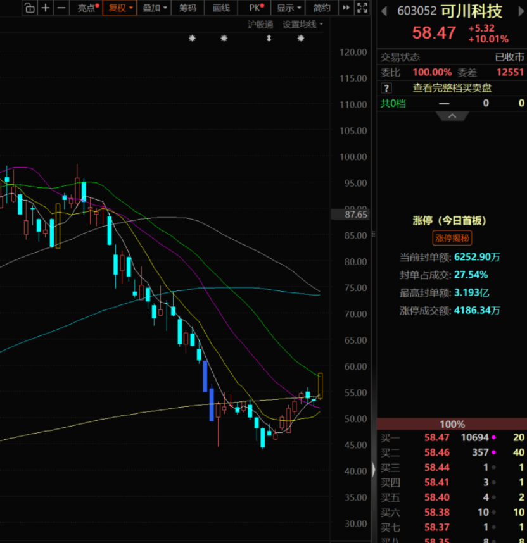Show more toolbar items via double-arrow icon
Screen dimensions: 527x543
[346, 8]
